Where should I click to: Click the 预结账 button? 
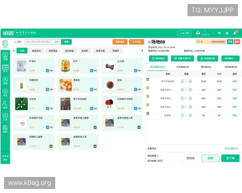(190, 158)
